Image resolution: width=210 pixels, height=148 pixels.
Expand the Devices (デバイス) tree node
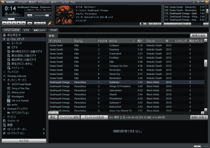[x=4, y=117]
